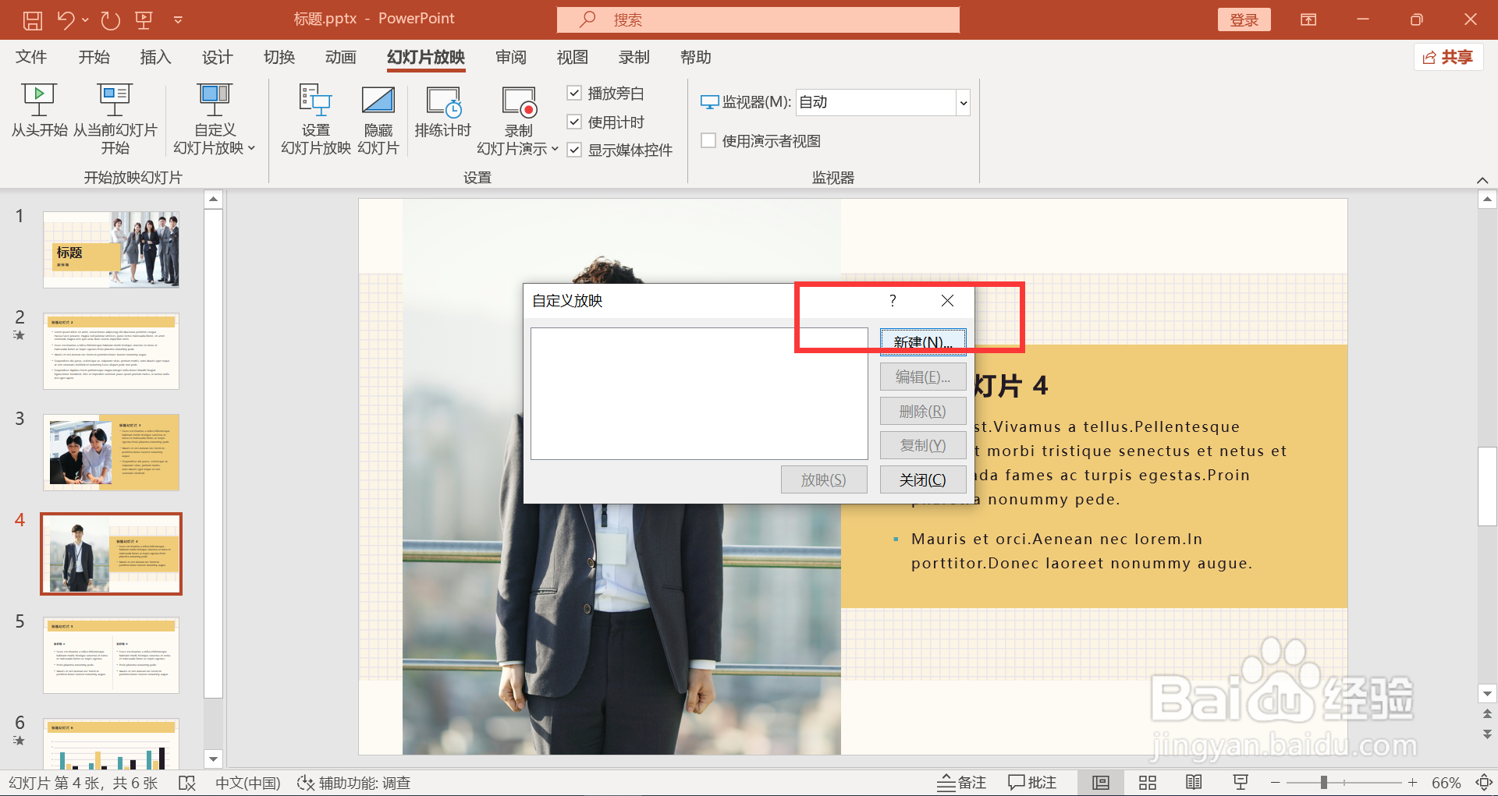Screen dimensions: 1498x796
Task: Click the dialog help question mark
Action: 893,301
